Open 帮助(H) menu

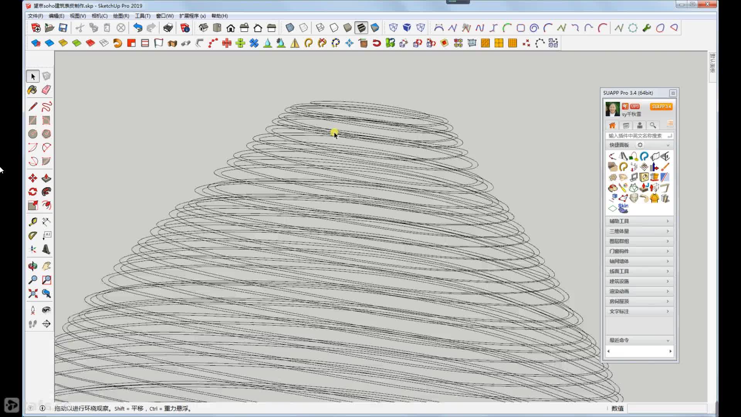tap(220, 16)
